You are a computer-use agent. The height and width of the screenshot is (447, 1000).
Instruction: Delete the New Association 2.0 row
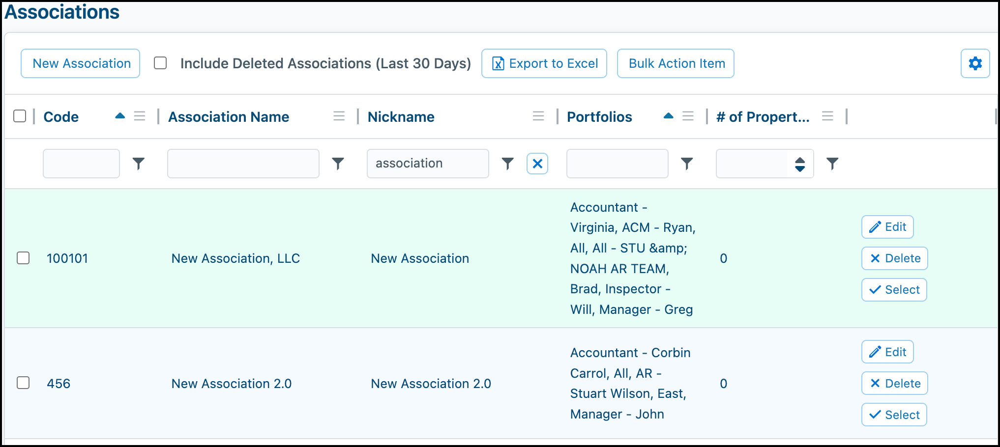(895, 383)
